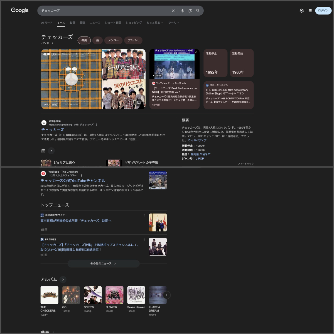This screenshot has width=334, height=334.
Task: Expand the もっと見る dropdown
Action: tap(154, 23)
